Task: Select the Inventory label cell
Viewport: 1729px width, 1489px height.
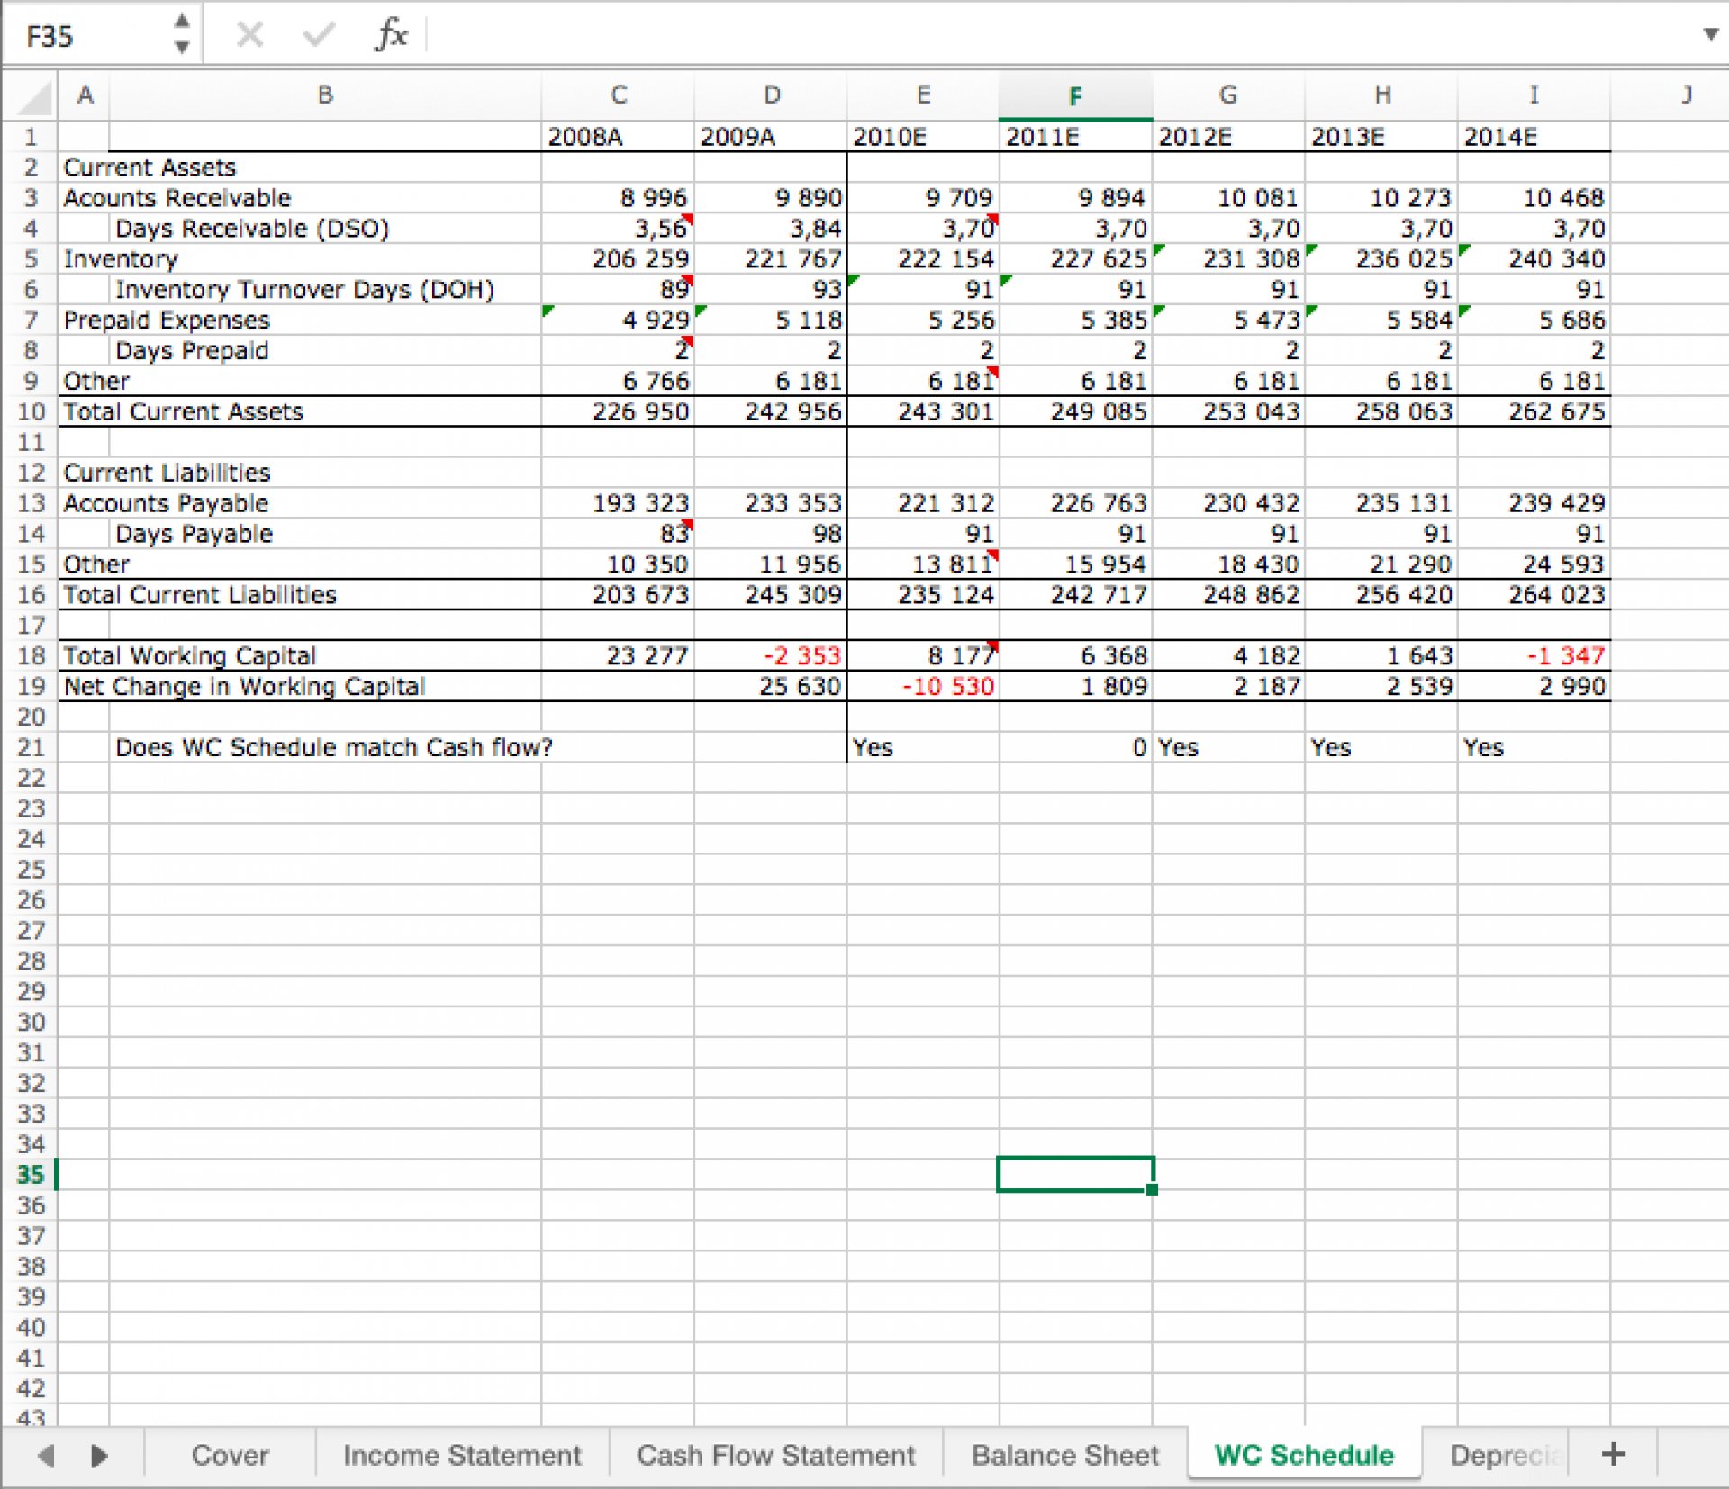Action: [121, 259]
